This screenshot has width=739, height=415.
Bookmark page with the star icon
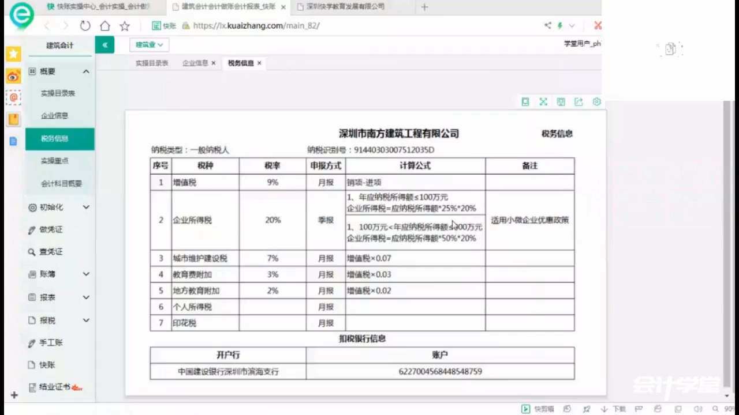pyautogui.click(x=124, y=26)
